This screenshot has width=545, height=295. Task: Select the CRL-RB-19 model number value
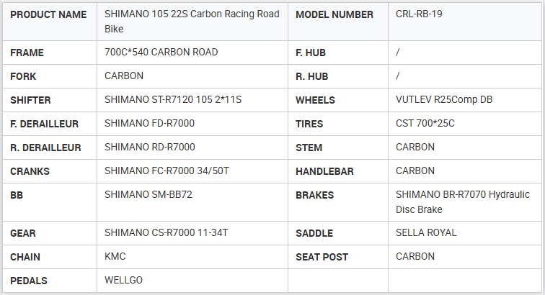click(422, 14)
